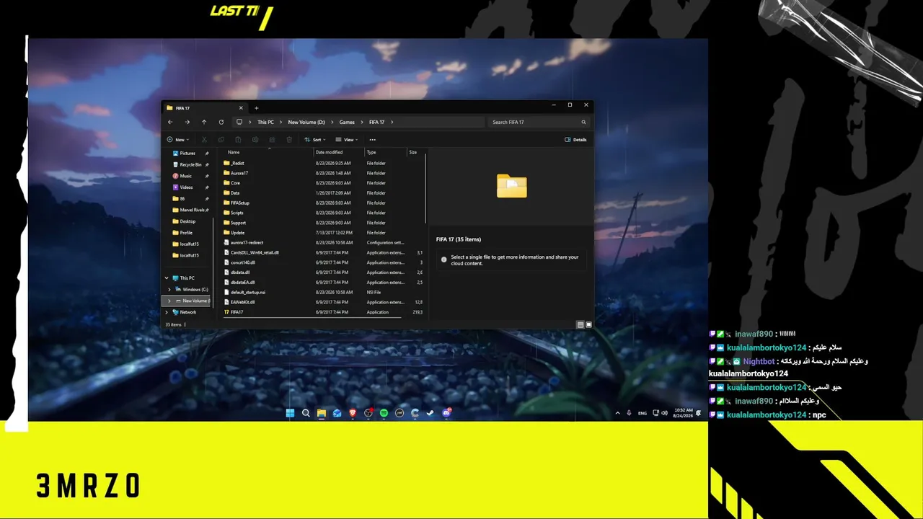The image size is (923, 519).
Task: Expand Windows (C:) drive tree node
Action: click(169, 290)
